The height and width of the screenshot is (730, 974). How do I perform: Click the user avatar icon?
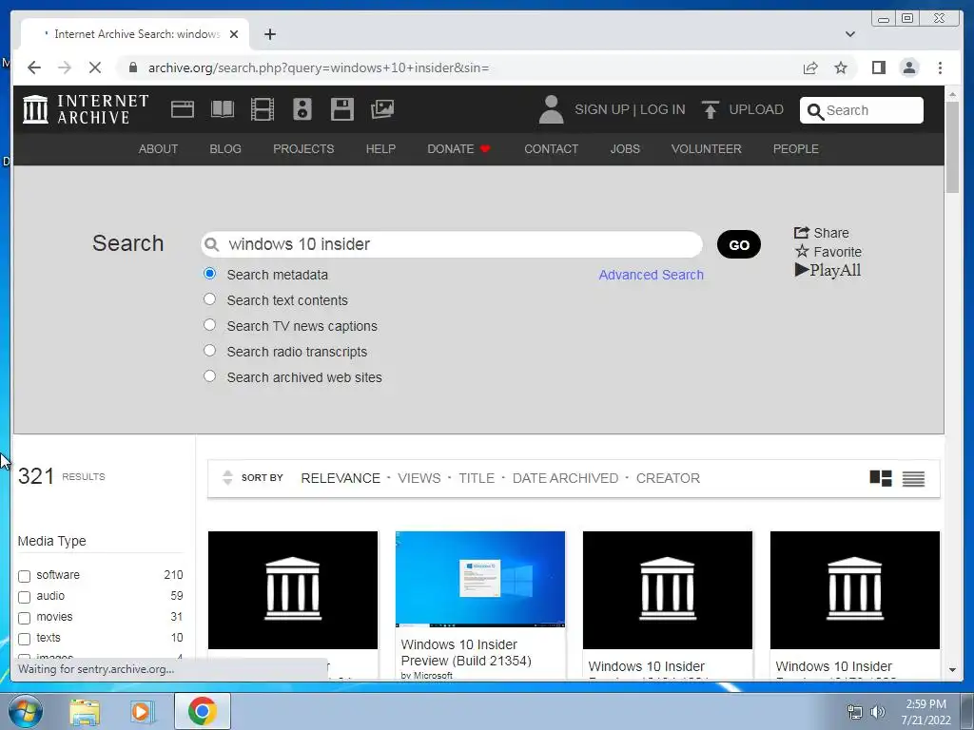tap(551, 109)
